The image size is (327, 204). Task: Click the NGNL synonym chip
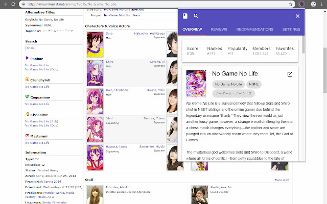pos(253,84)
